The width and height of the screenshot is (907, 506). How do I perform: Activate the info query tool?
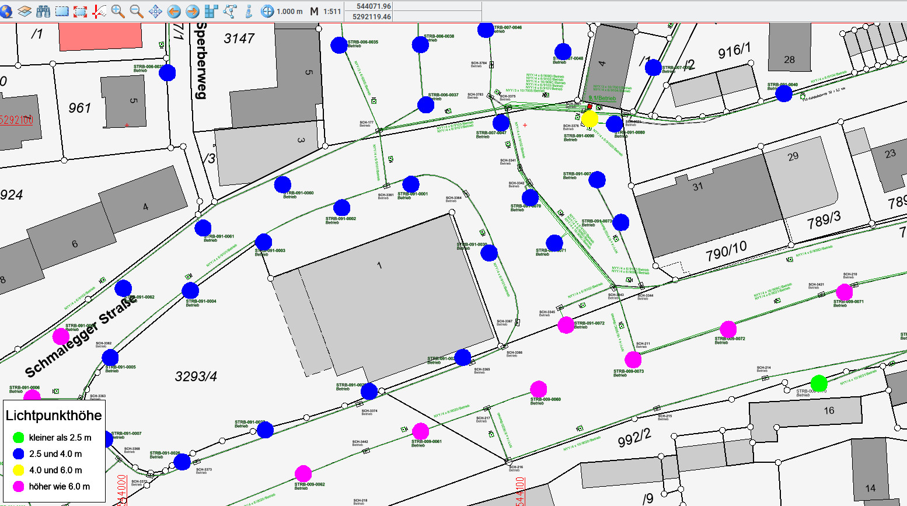pos(249,11)
